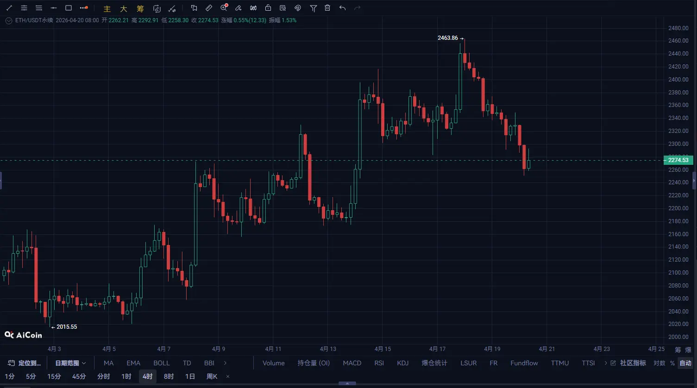
Task: Undo the last action with the arrow icon
Action: pos(342,8)
